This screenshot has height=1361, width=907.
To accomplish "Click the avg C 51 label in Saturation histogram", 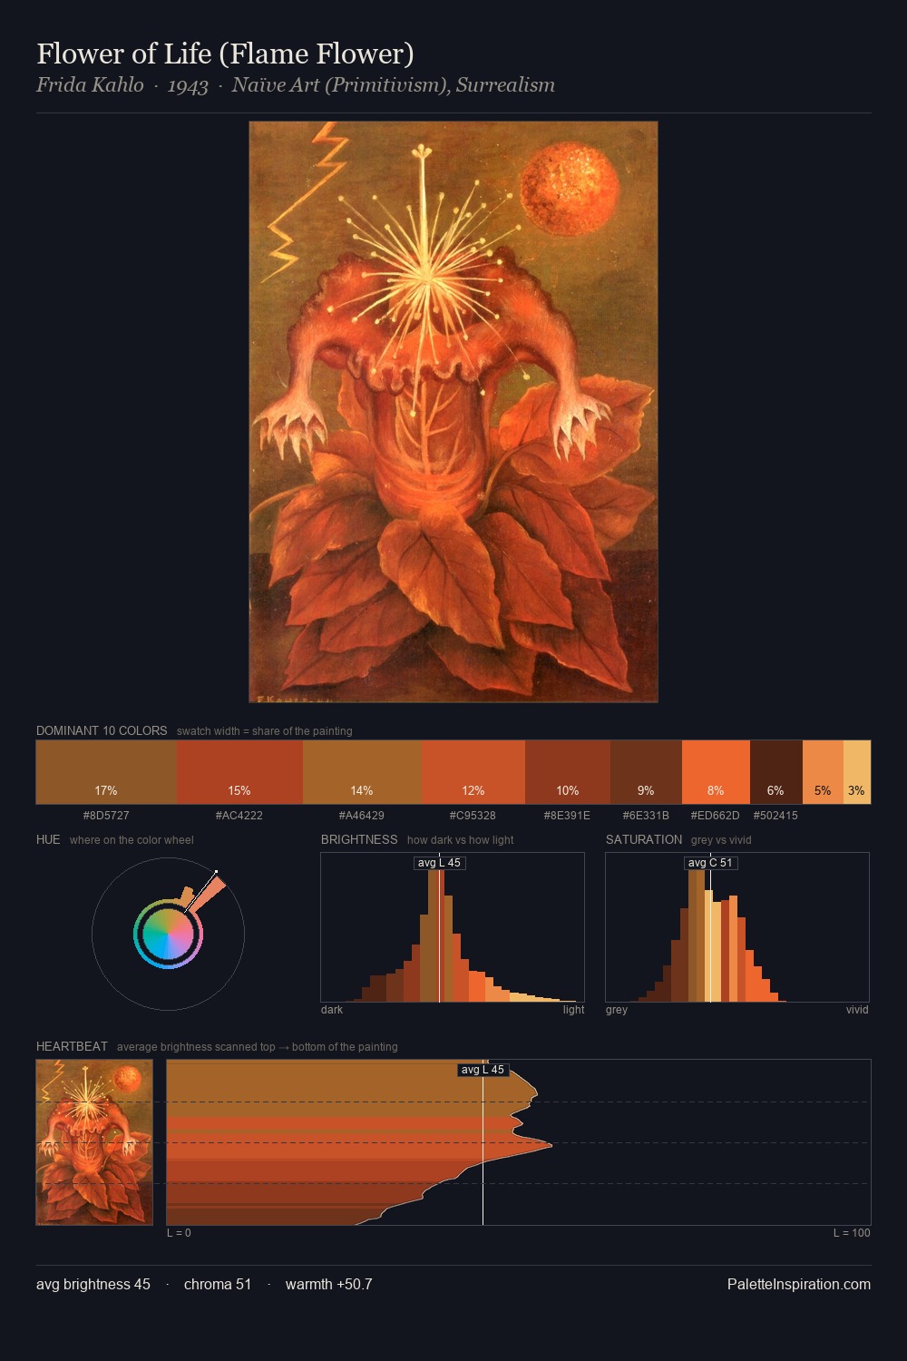I will (x=710, y=863).
